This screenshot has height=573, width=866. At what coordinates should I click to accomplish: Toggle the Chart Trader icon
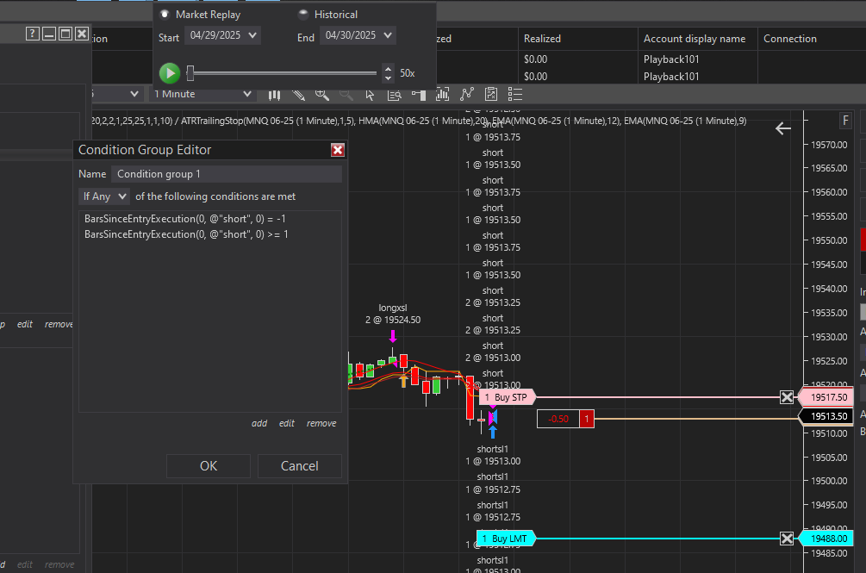pyautogui.click(x=419, y=95)
